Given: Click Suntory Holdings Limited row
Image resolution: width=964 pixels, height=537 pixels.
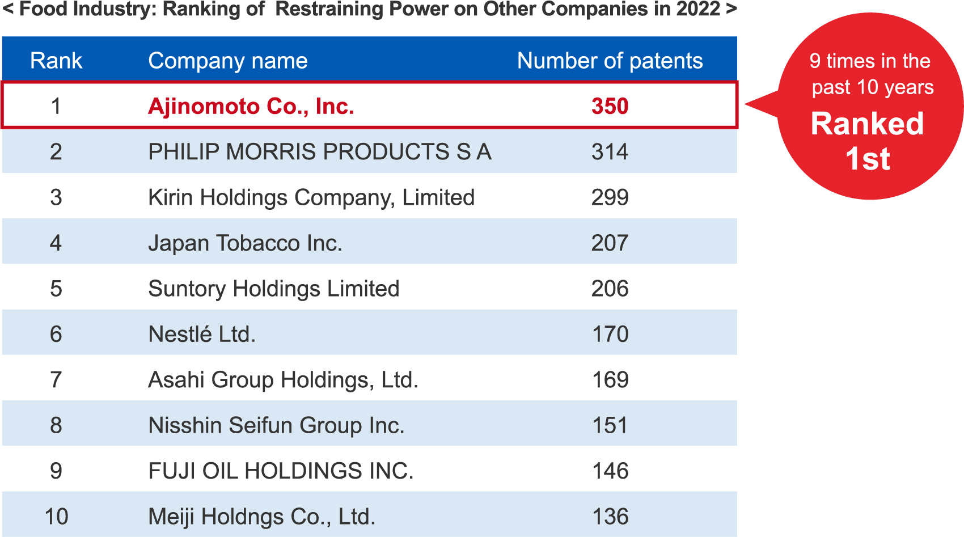Looking at the screenshot, I should [370, 288].
